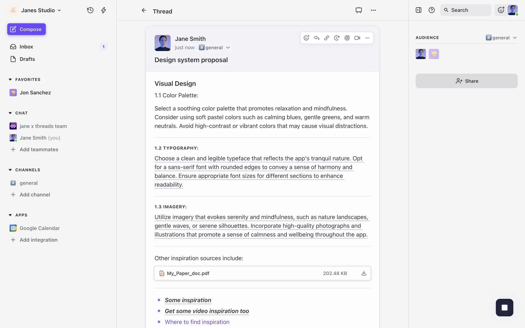Click the reply arrow icon
Viewport: 525px width, 328px height.
[316, 38]
